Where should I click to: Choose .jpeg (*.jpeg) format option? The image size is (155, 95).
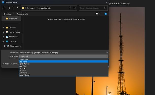[x=64, y=64]
